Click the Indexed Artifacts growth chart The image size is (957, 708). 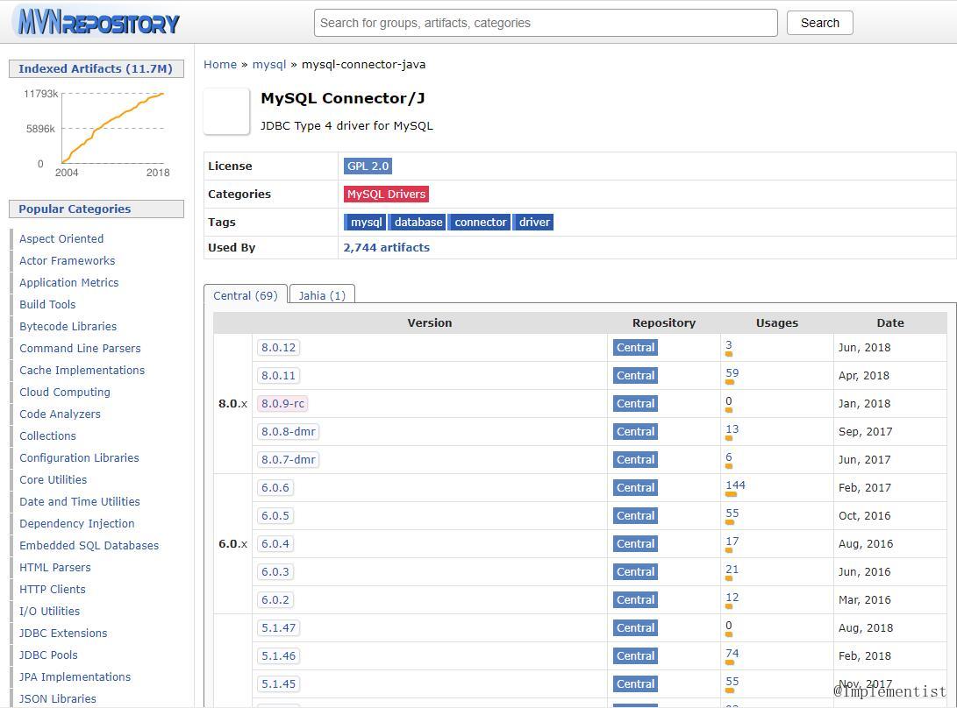pos(96,132)
